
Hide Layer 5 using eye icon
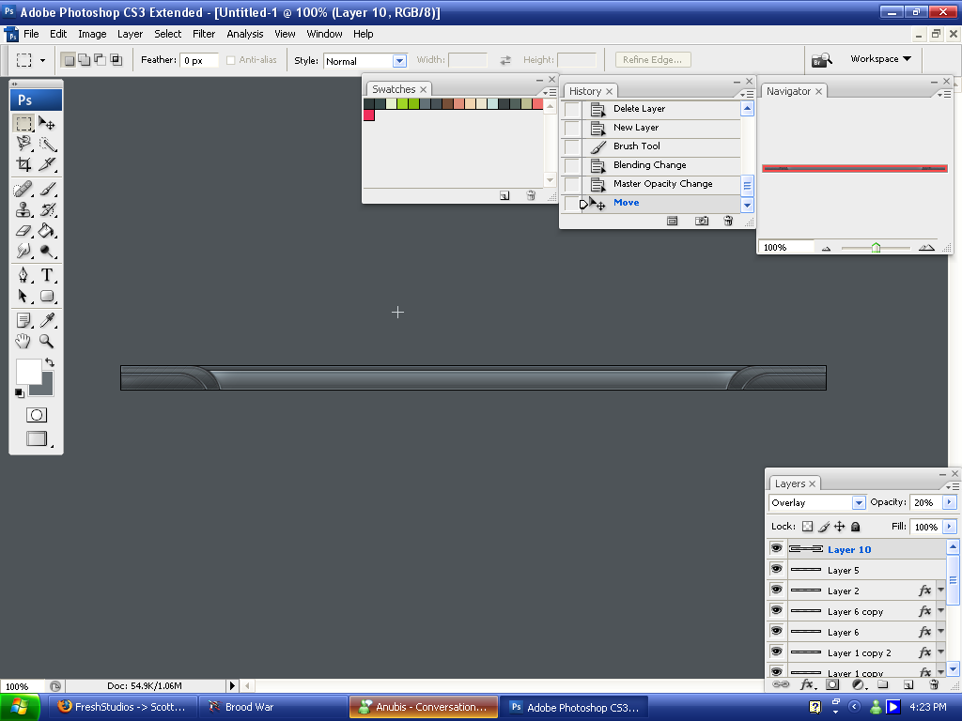pos(777,570)
